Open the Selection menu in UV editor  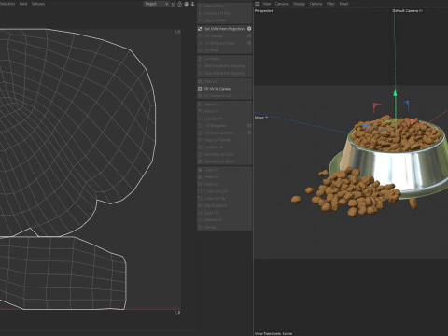7,4
